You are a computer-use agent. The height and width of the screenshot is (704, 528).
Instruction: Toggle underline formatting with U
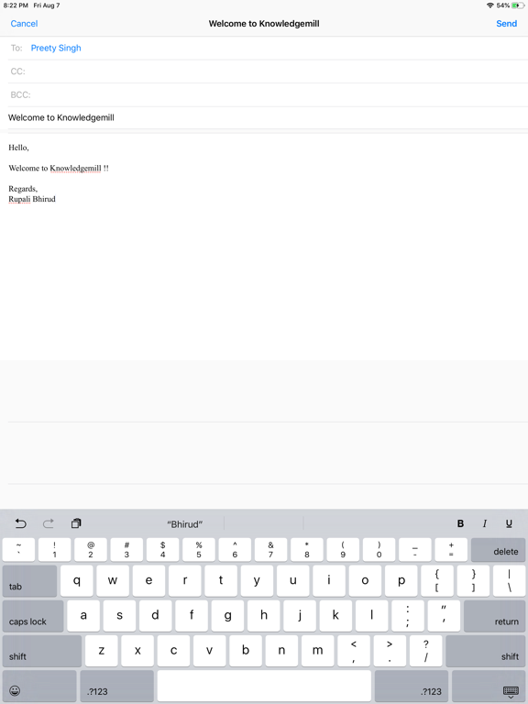509,523
